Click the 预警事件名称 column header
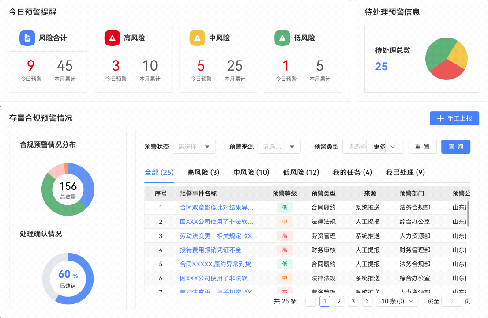Viewport: 488px width, 318px height. [x=198, y=193]
